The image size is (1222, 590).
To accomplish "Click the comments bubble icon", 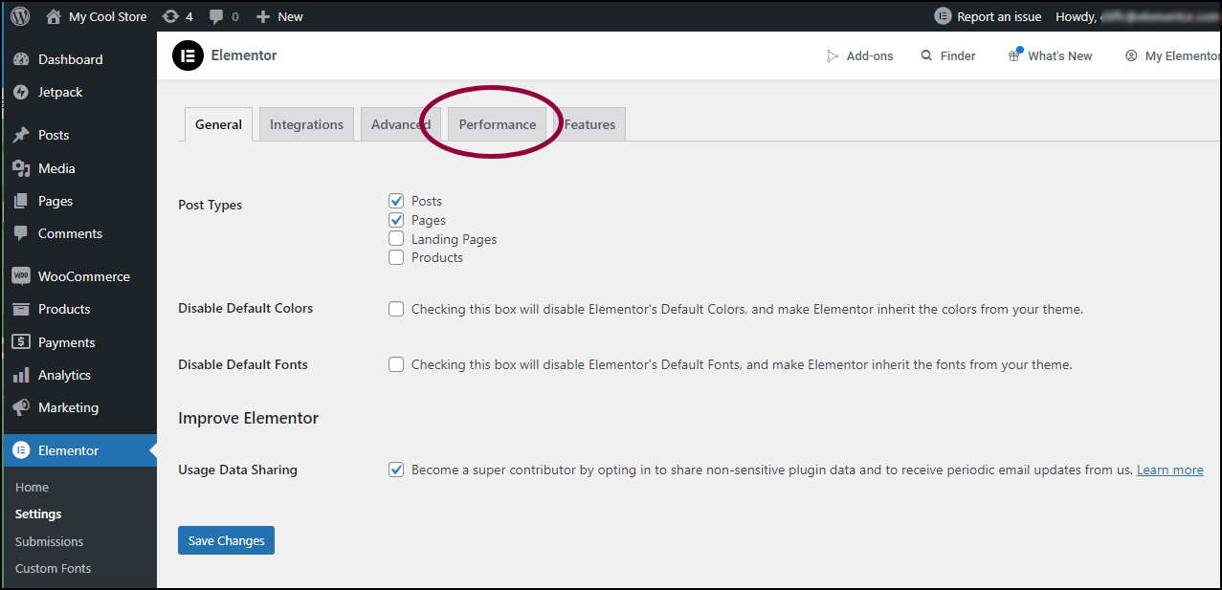I will pos(217,17).
